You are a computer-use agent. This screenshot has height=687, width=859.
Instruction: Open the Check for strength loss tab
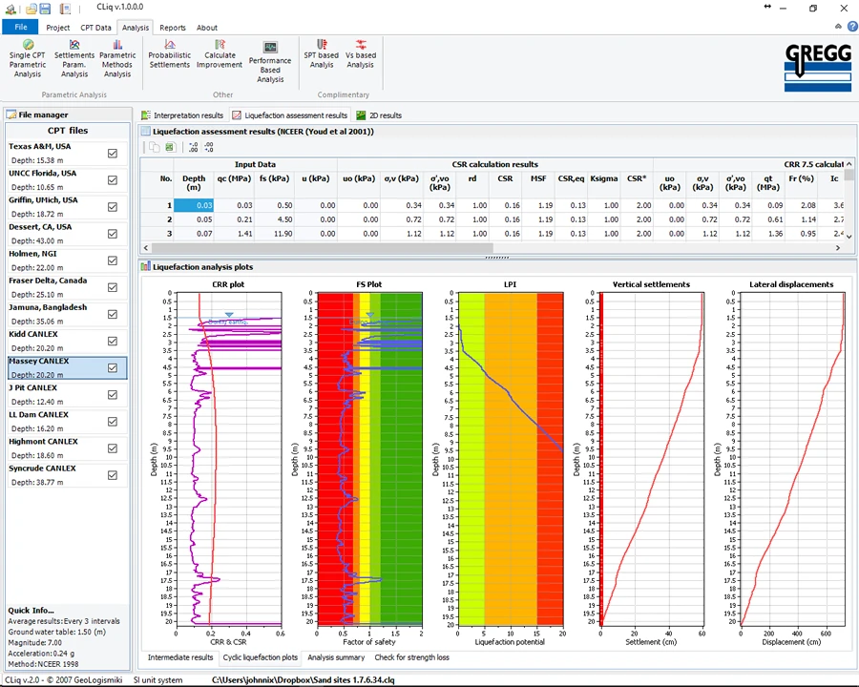click(412, 656)
